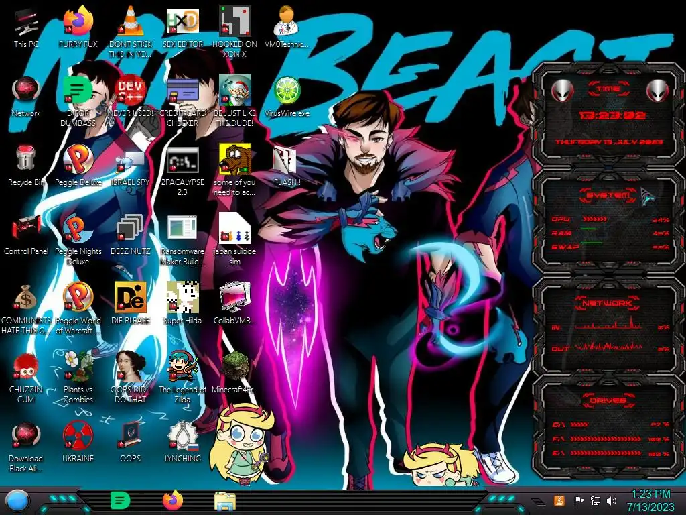
Task: Open File Explorer from the taskbar
Action: coord(225,500)
